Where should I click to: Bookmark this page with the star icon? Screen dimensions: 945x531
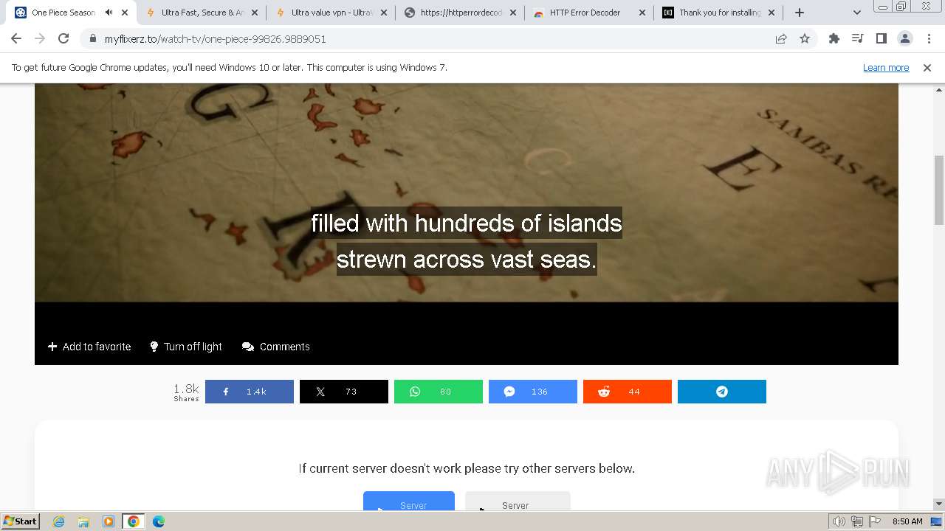click(x=805, y=39)
